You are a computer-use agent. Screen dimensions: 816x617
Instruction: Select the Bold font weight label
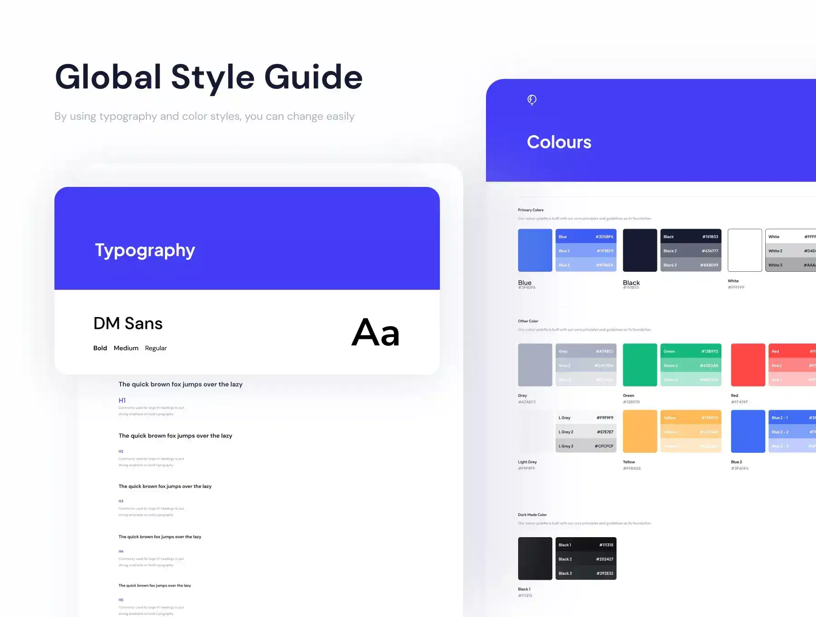(100, 348)
